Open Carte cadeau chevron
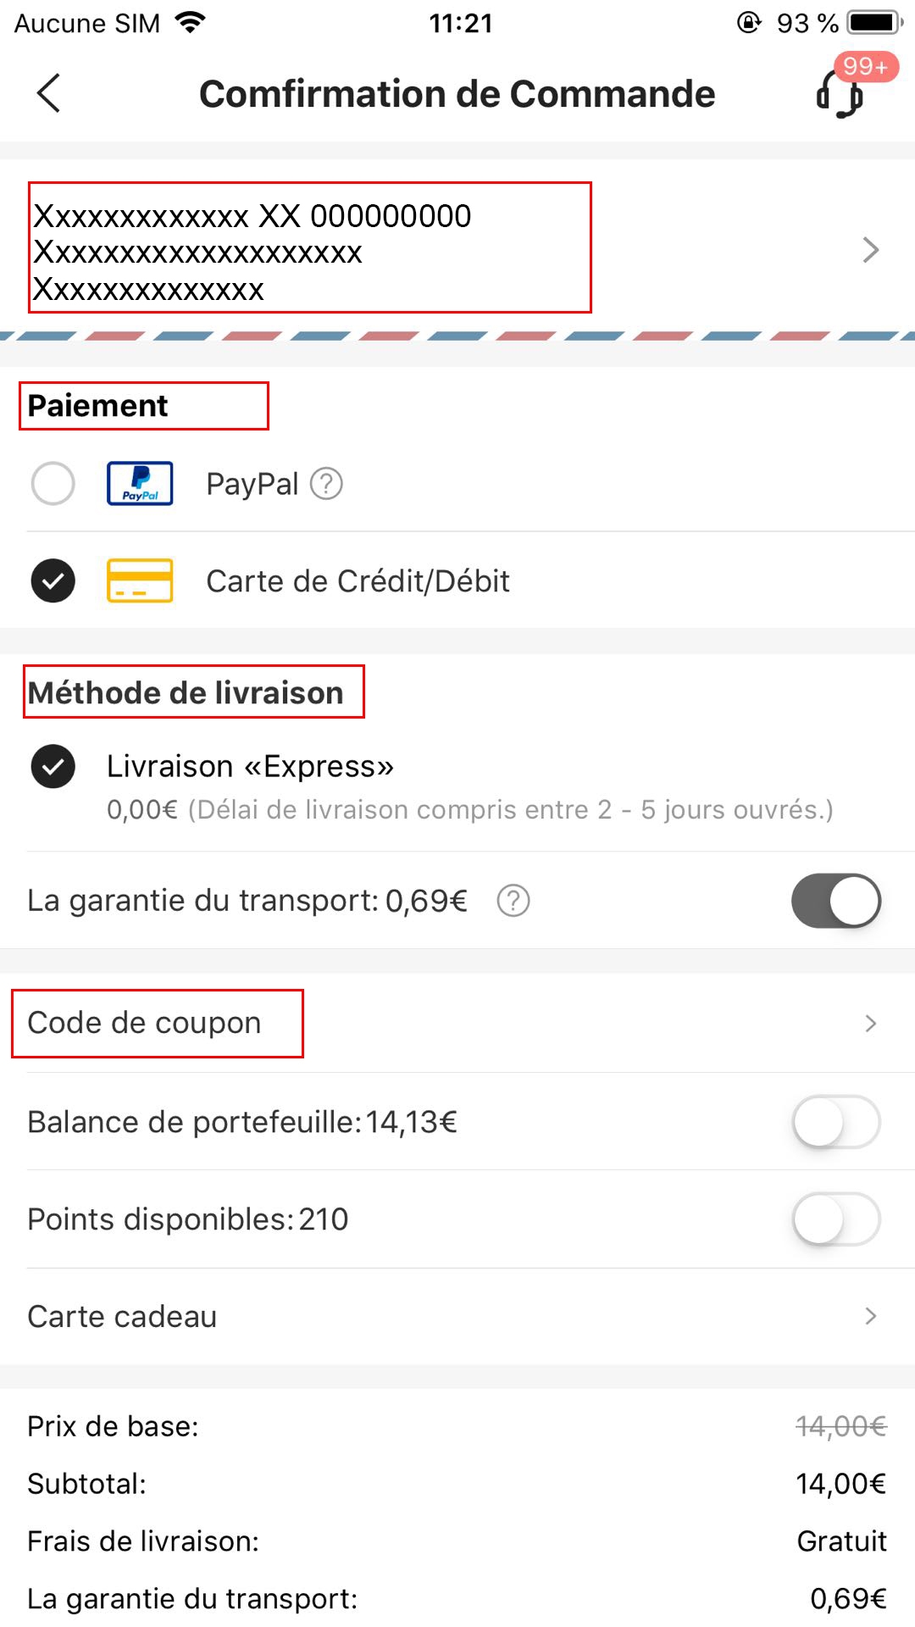 pos(870,1316)
